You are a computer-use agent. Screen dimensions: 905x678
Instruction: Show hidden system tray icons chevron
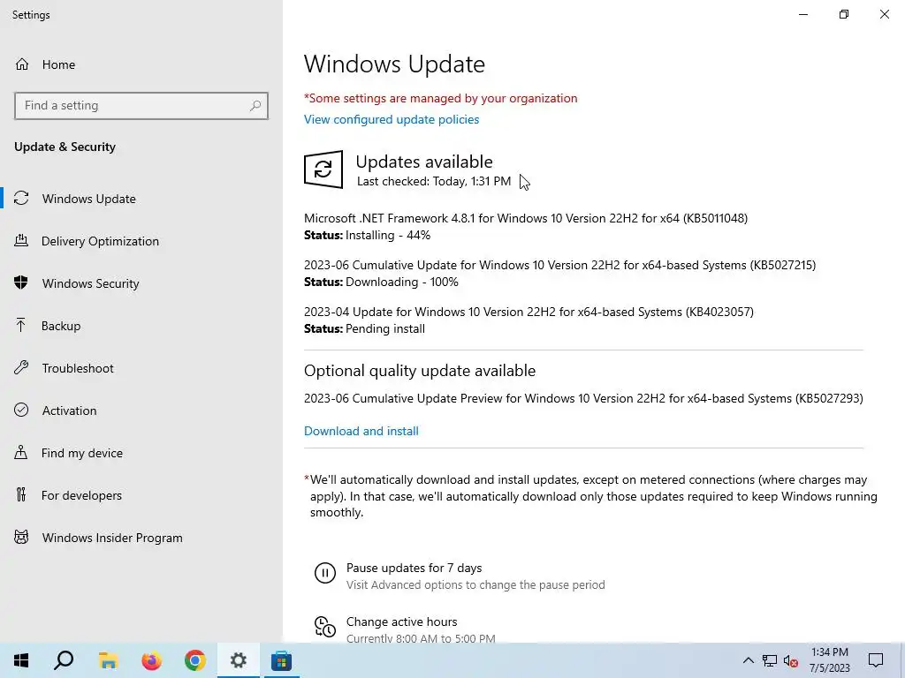[748, 660]
